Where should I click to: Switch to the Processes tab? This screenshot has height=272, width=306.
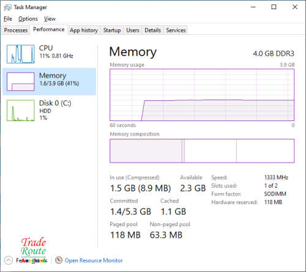(x=16, y=30)
